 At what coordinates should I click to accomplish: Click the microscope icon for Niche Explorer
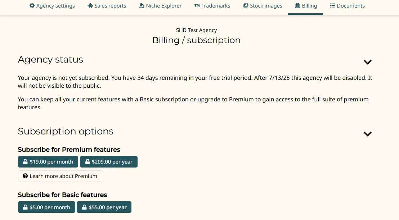[142, 6]
